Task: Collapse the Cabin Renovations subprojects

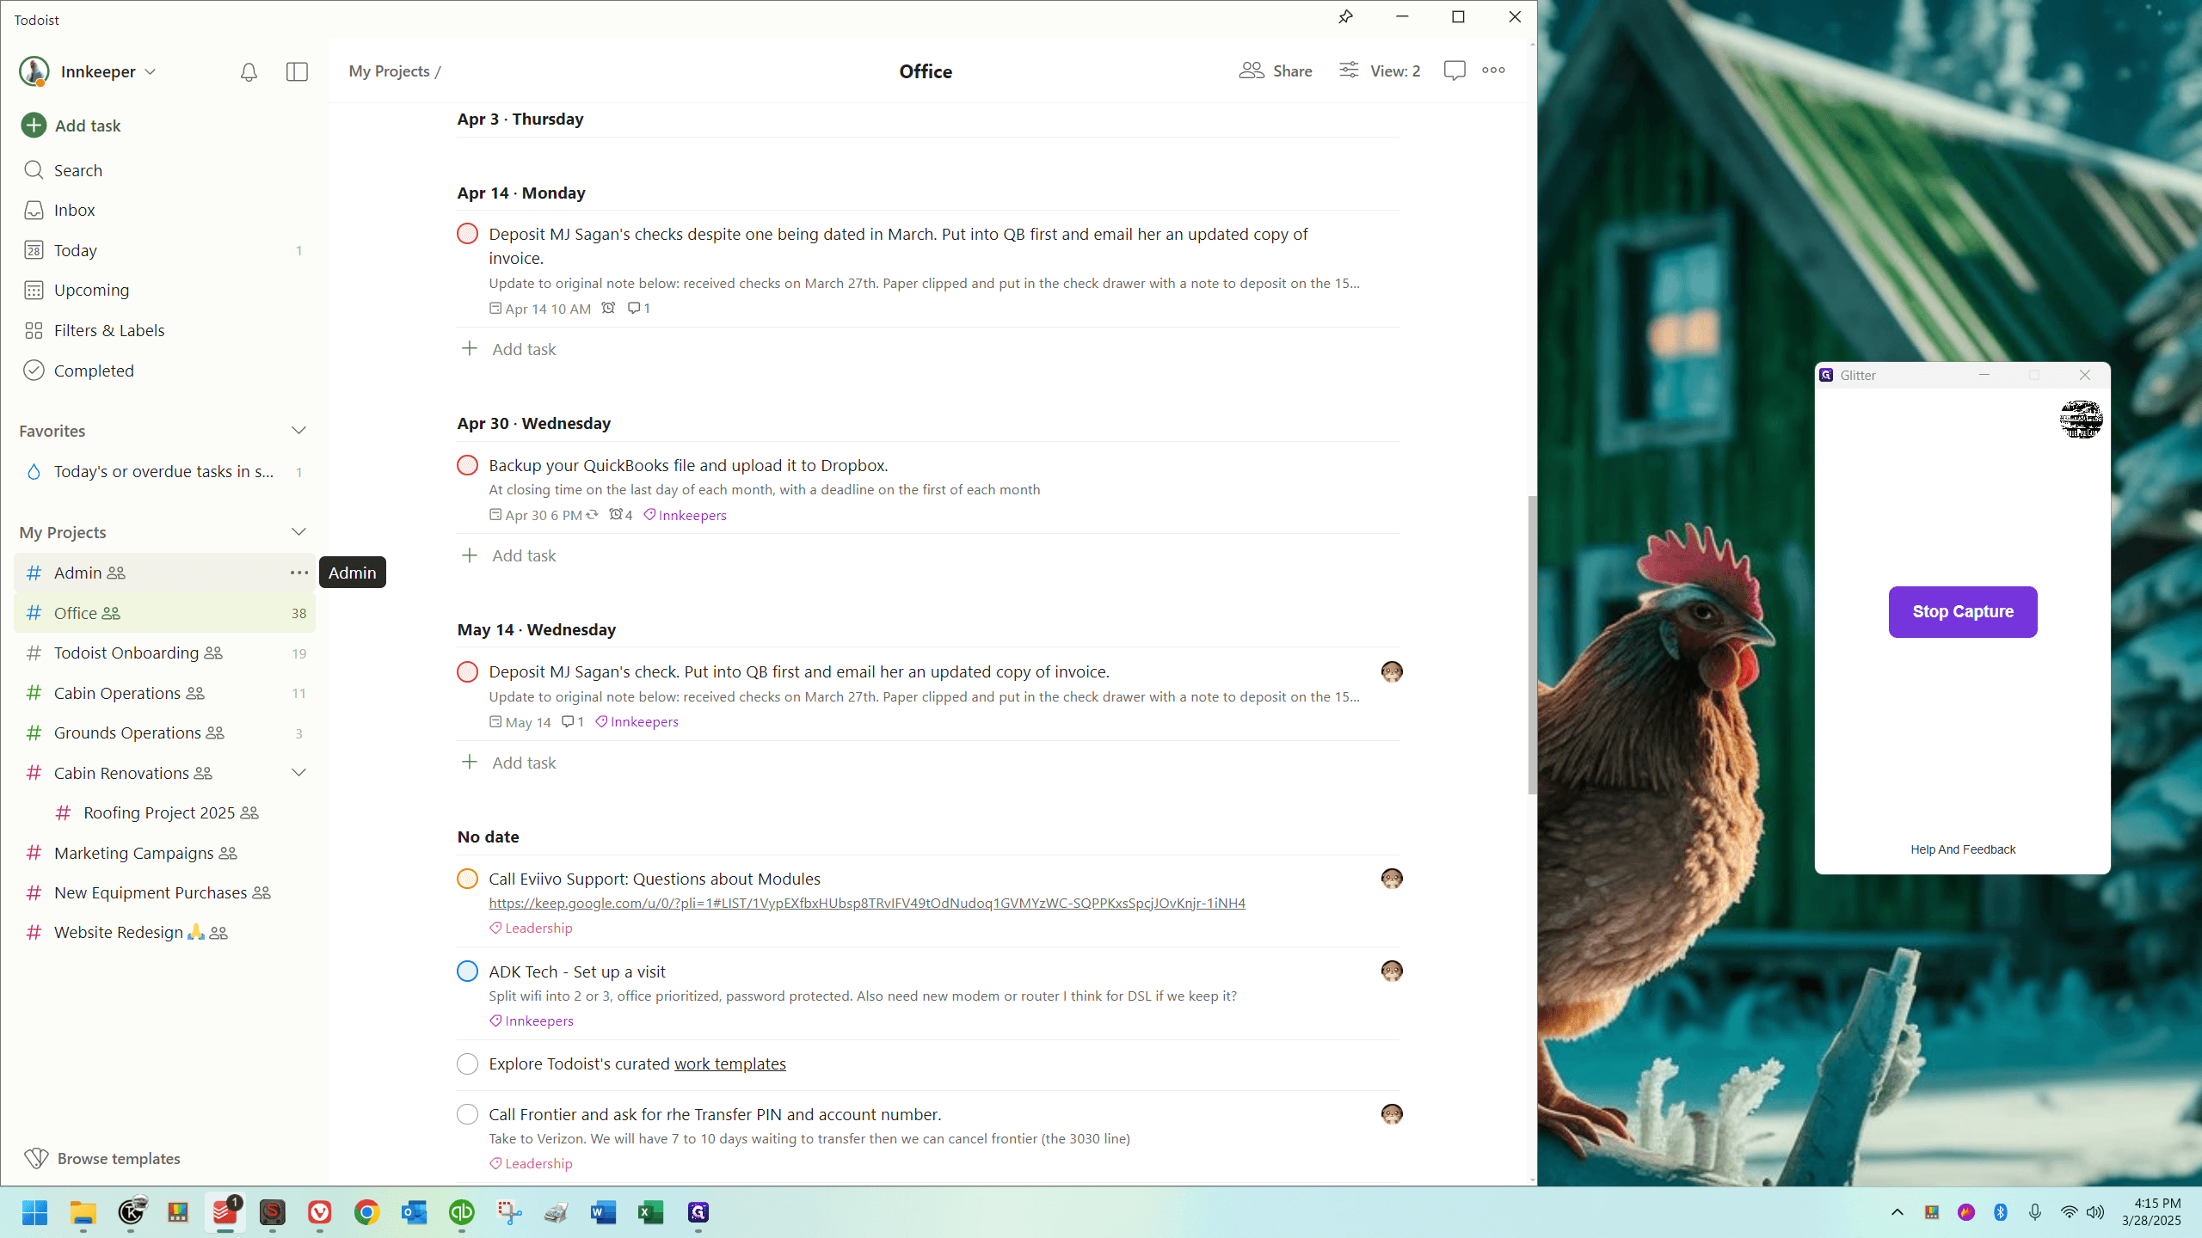Action: click(298, 773)
